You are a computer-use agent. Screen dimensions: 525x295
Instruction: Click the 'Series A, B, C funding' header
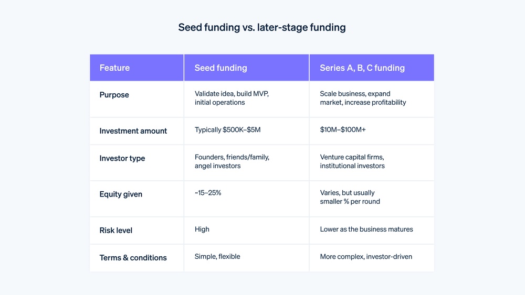pos(362,68)
